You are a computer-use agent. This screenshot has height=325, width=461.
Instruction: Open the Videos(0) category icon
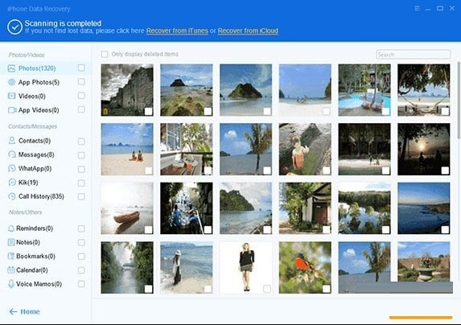coord(11,96)
